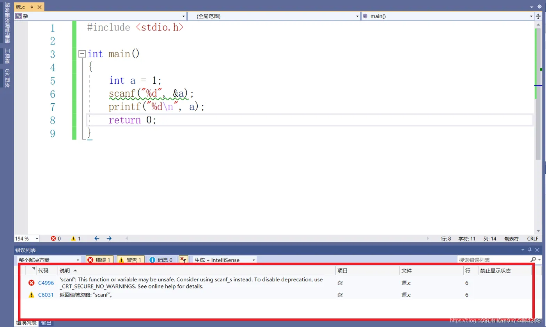
Task: Open the 生成 + IntelliSense source dropdown
Action: pos(225,260)
